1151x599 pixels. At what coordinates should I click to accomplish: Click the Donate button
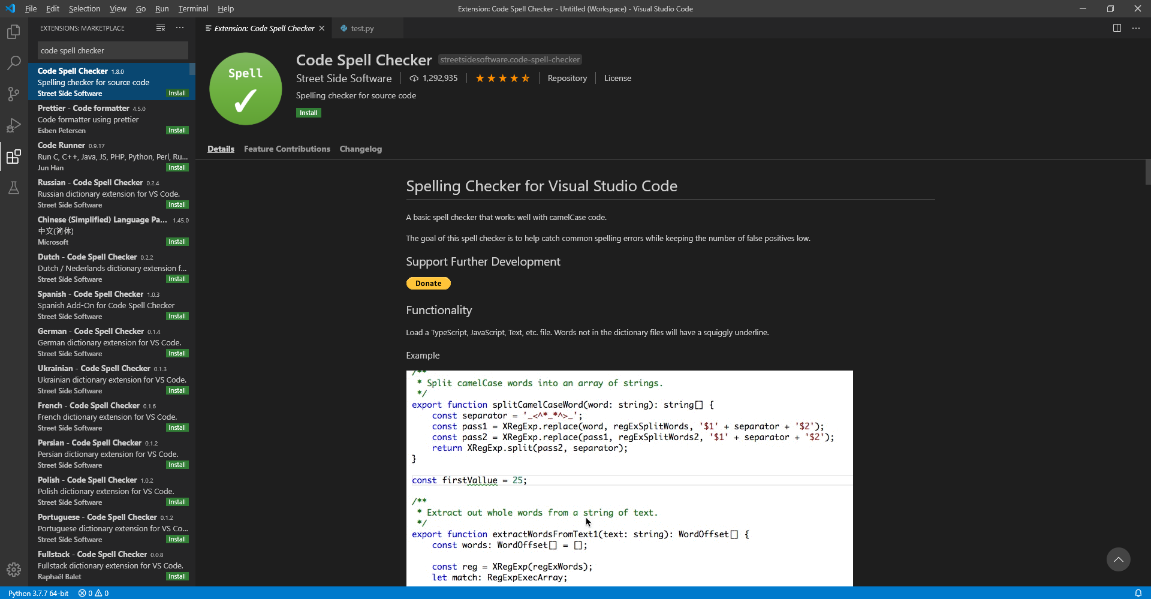click(428, 283)
